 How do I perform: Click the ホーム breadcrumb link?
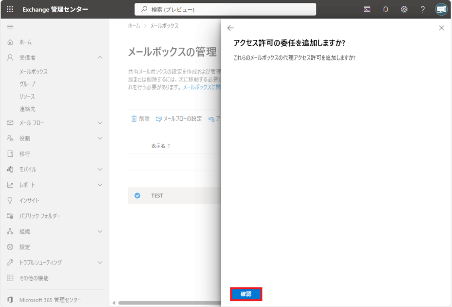pyautogui.click(x=134, y=26)
